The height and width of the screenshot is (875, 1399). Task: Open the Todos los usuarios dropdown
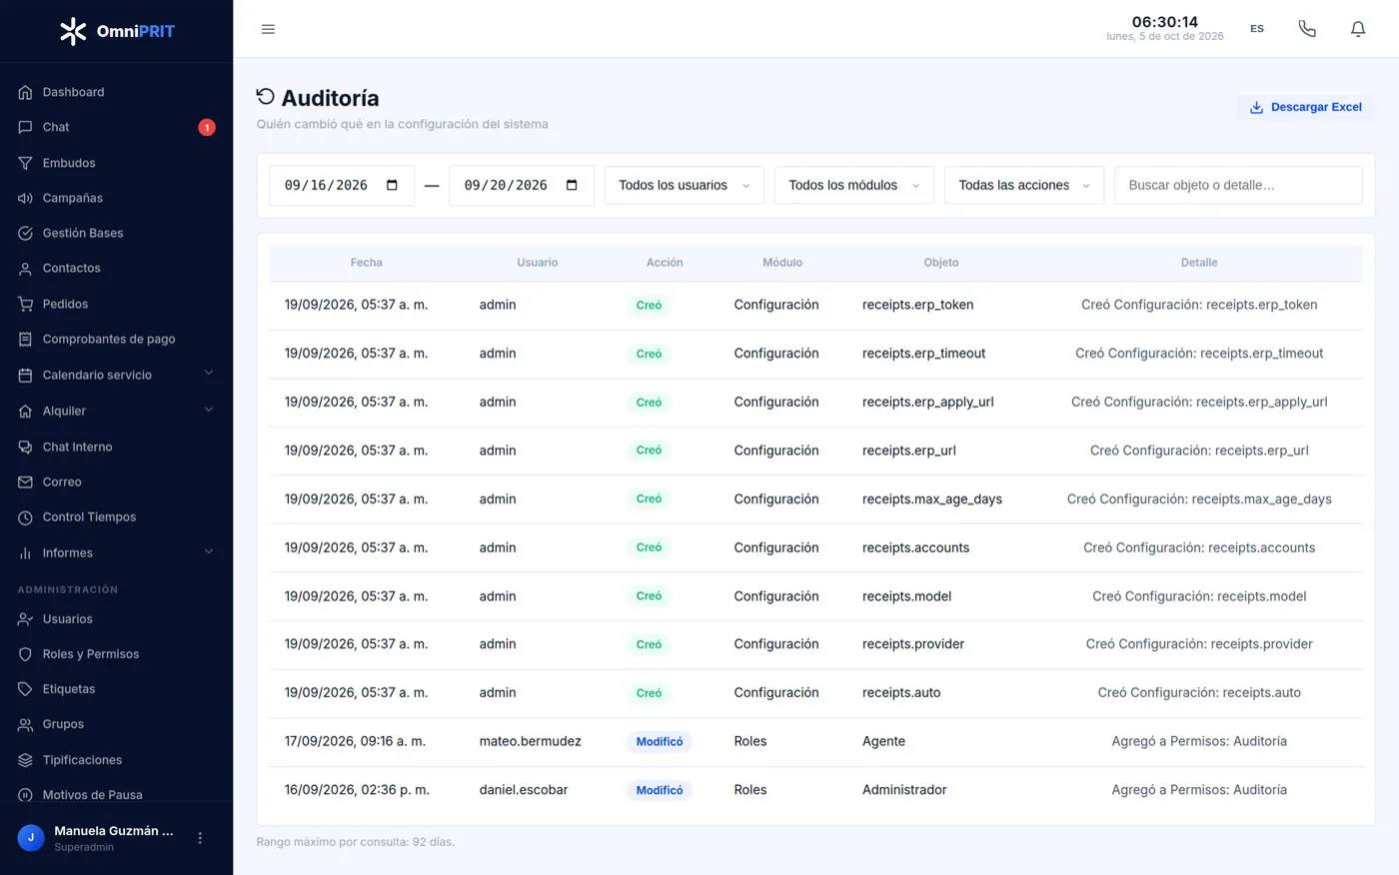pos(685,186)
